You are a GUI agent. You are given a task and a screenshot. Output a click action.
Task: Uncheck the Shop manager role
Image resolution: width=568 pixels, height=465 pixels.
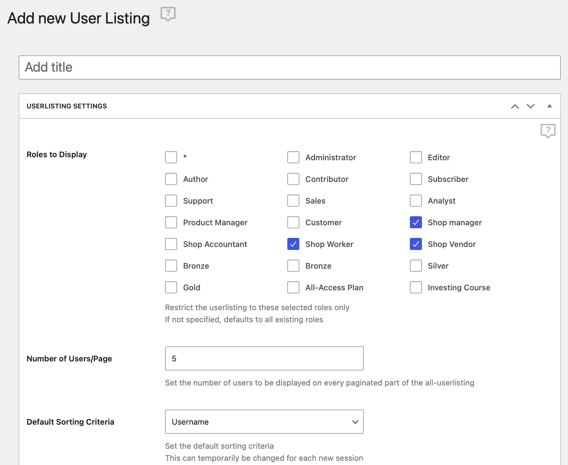pyautogui.click(x=416, y=222)
